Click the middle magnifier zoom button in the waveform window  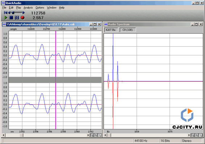tap(96, 135)
